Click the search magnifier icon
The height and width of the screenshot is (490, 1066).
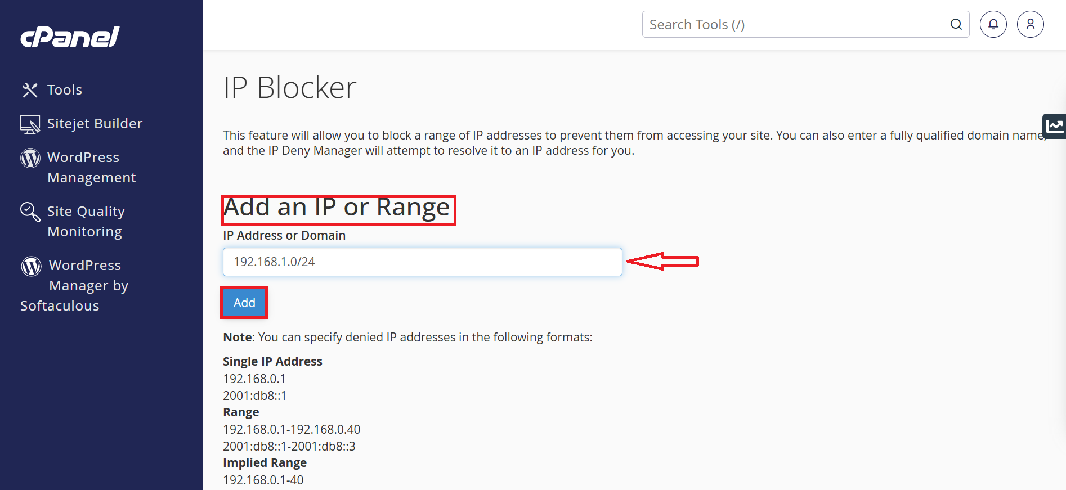[x=956, y=24]
